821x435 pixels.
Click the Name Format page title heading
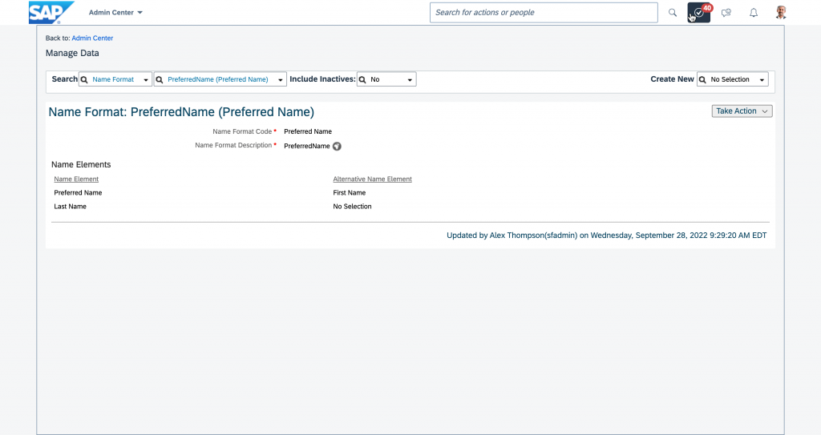coord(181,112)
